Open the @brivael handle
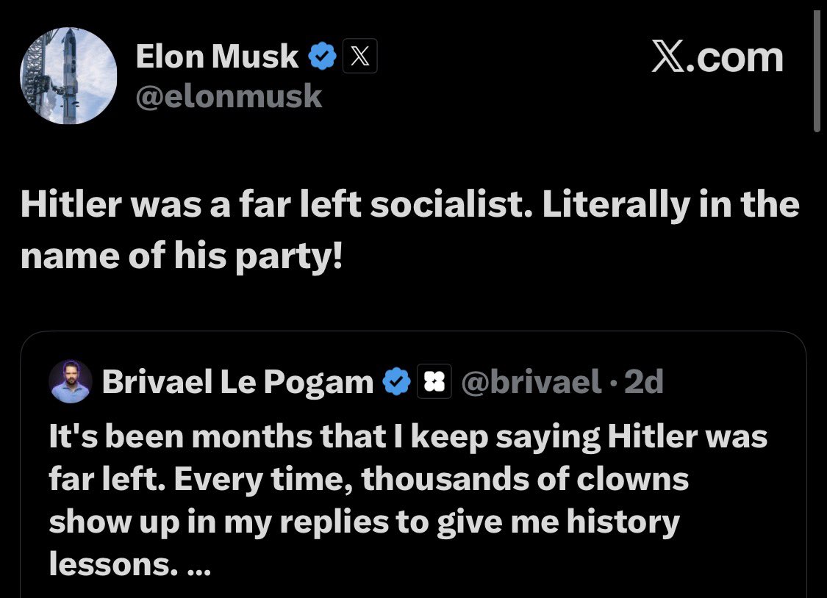Viewport: 827px width, 598px height. 531,381
